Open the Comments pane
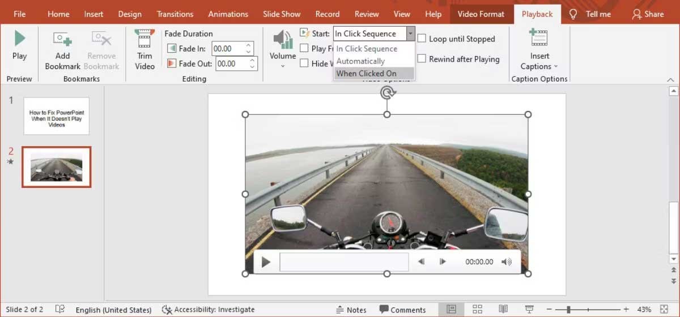The height and width of the screenshot is (317, 680). 402,310
